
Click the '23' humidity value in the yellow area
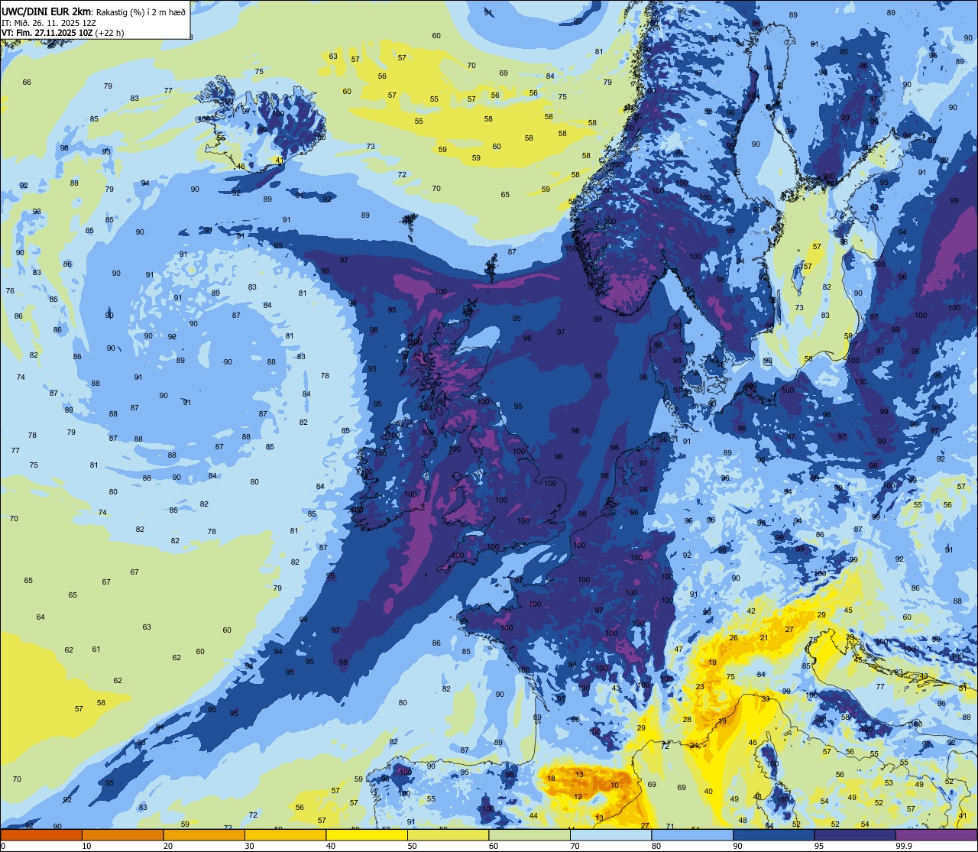pyautogui.click(x=700, y=687)
